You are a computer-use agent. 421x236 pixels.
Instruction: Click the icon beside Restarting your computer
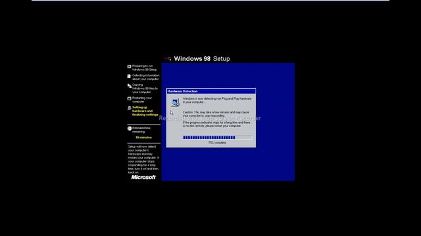click(129, 98)
